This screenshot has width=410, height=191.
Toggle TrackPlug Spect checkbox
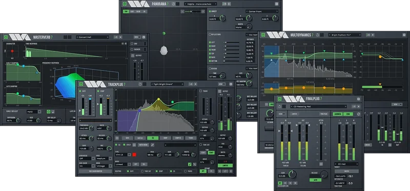point(124,145)
